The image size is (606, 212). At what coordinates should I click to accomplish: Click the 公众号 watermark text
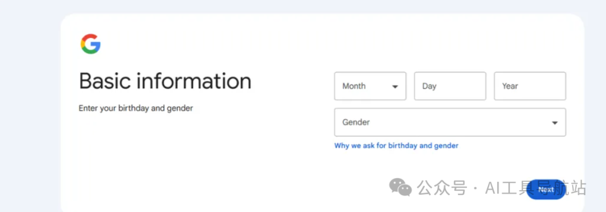[442, 188]
